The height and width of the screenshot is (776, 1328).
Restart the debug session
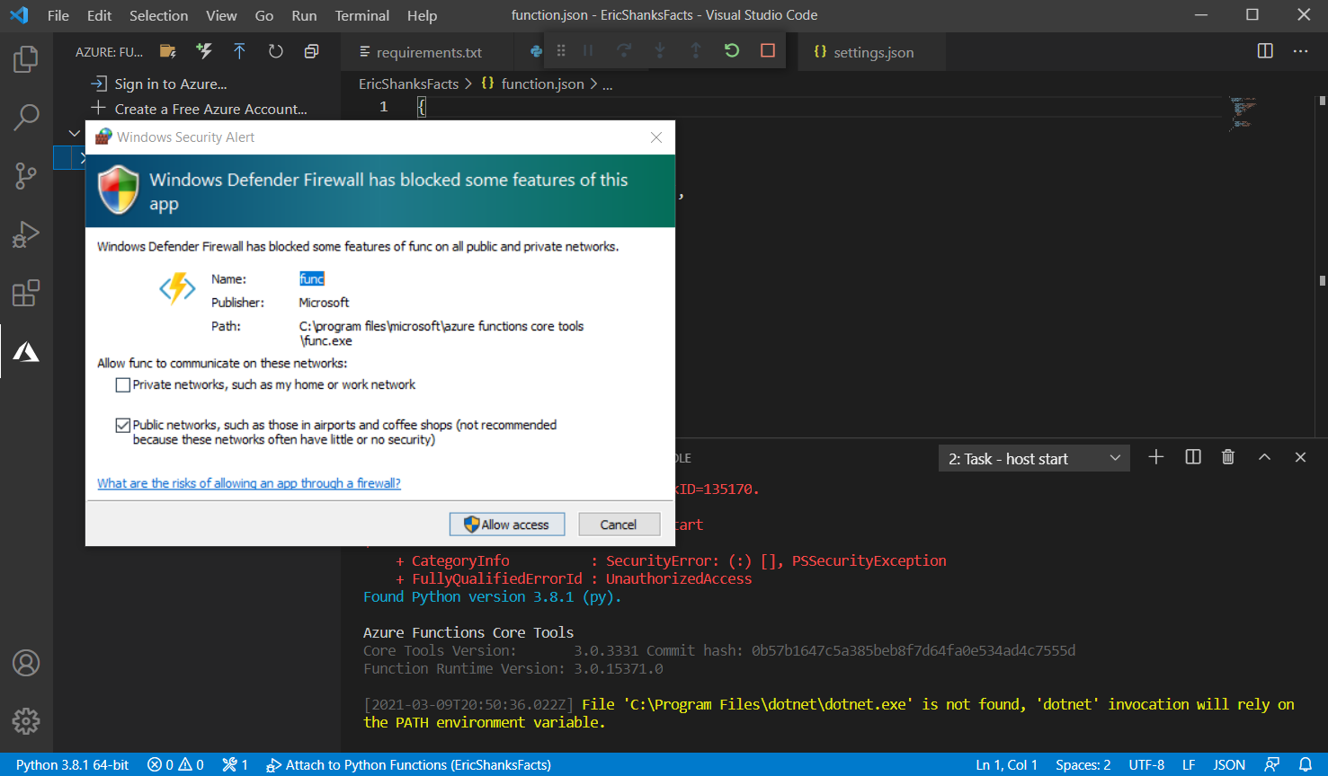[x=732, y=50]
